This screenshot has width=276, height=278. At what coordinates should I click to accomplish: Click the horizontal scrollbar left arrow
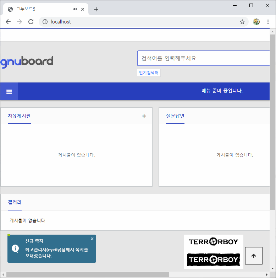pos(3,275)
